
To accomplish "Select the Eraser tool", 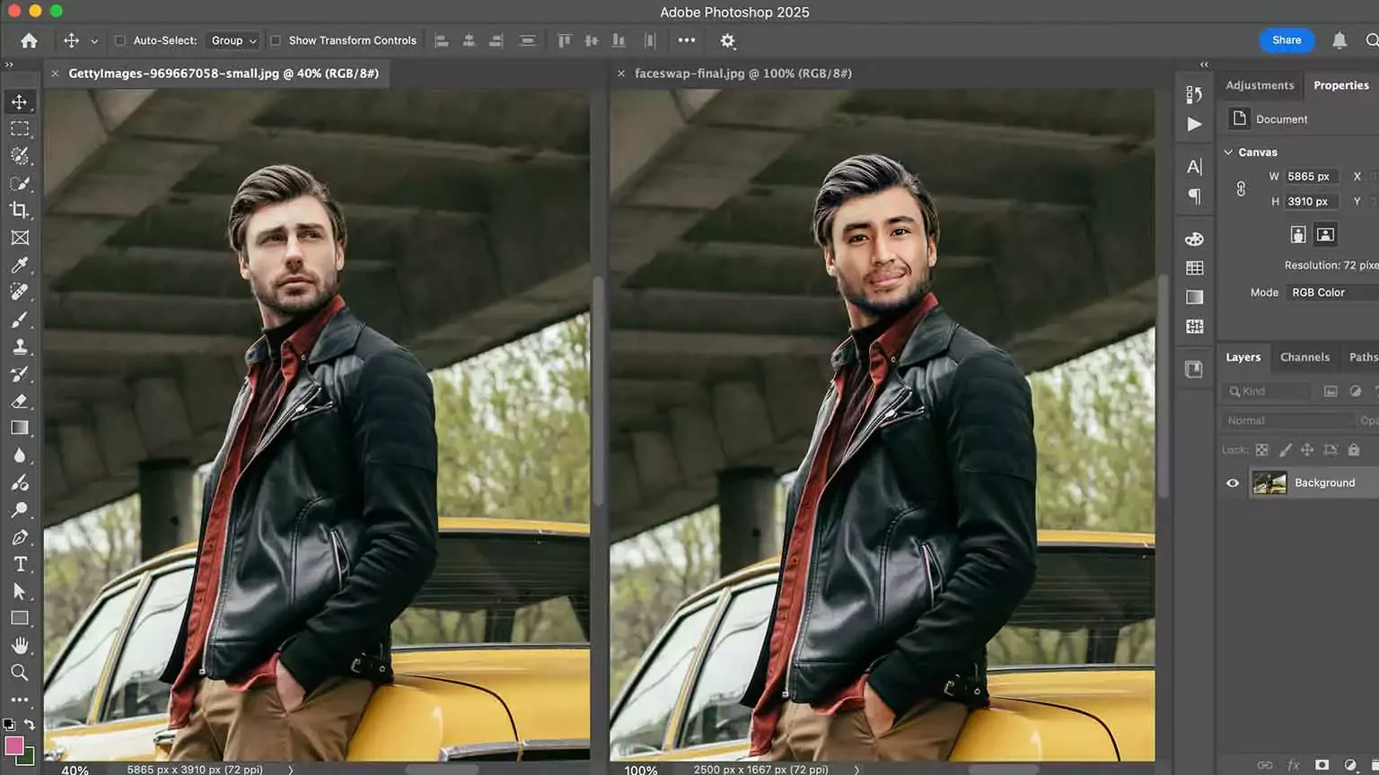I will pos(20,401).
